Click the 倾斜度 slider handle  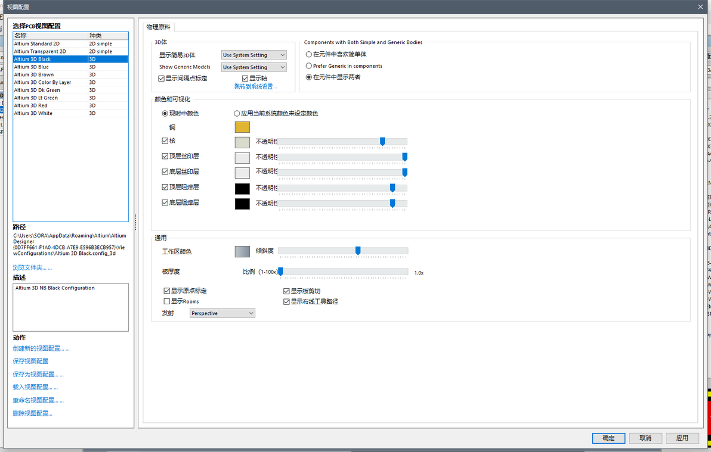(358, 251)
